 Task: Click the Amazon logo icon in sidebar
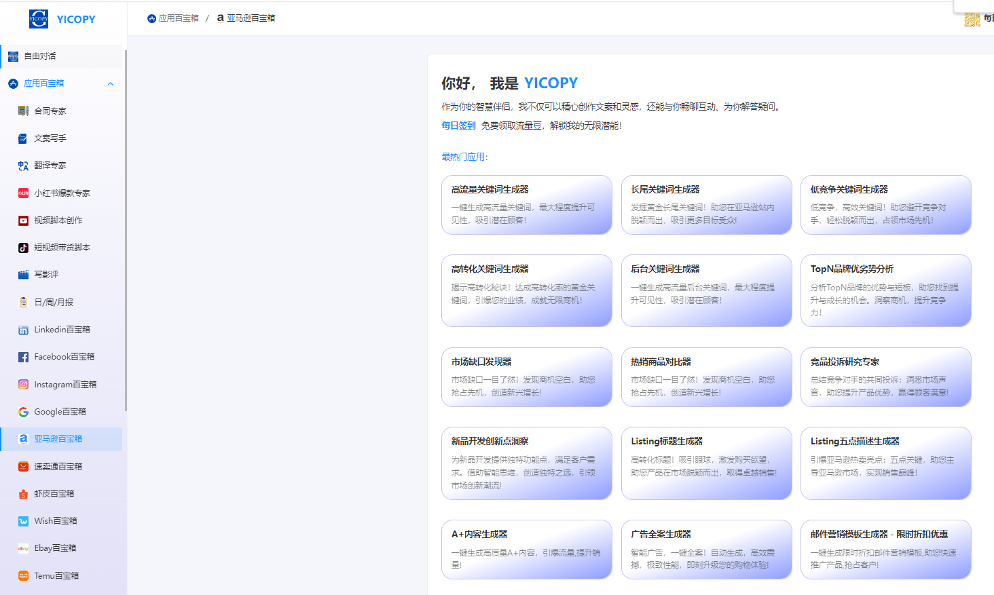pos(23,439)
